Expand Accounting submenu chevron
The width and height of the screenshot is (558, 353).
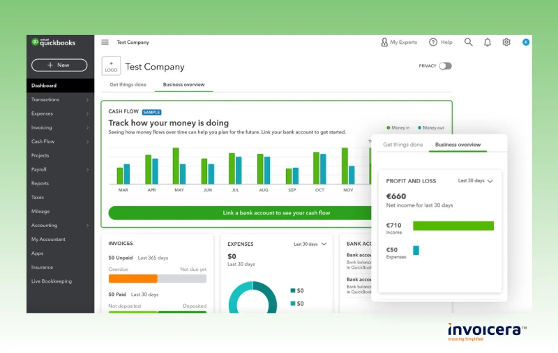pos(88,226)
